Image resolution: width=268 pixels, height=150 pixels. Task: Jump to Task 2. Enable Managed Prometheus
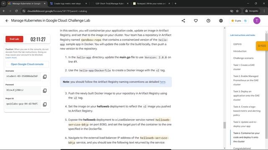[246, 80]
